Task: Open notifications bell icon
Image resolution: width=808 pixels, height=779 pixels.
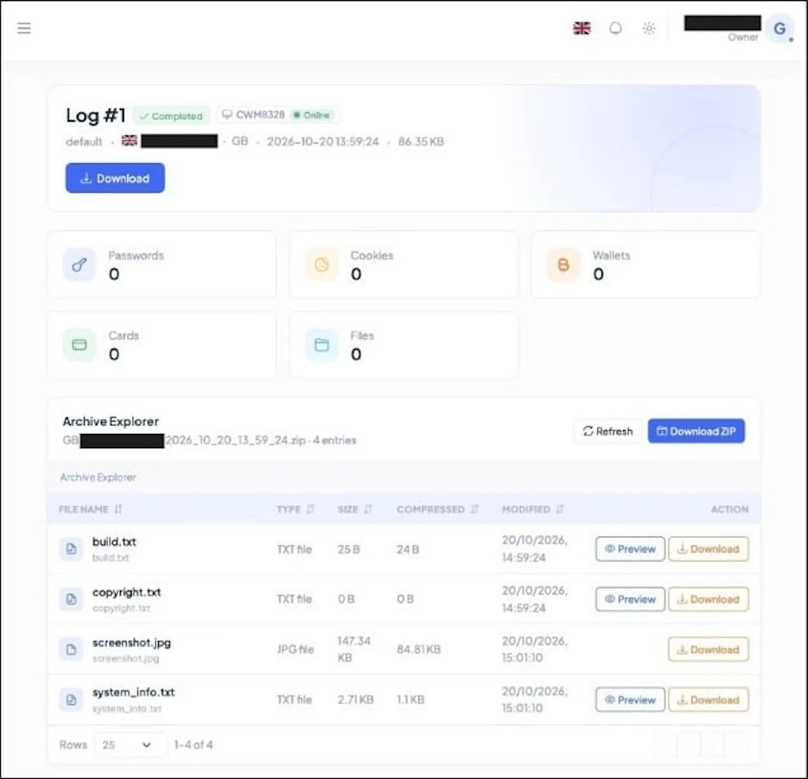Action: pos(616,28)
